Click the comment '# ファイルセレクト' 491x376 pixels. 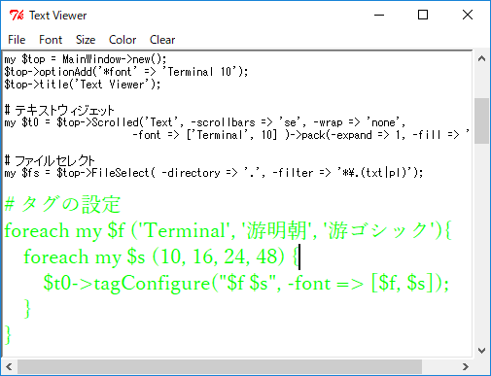coord(50,160)
